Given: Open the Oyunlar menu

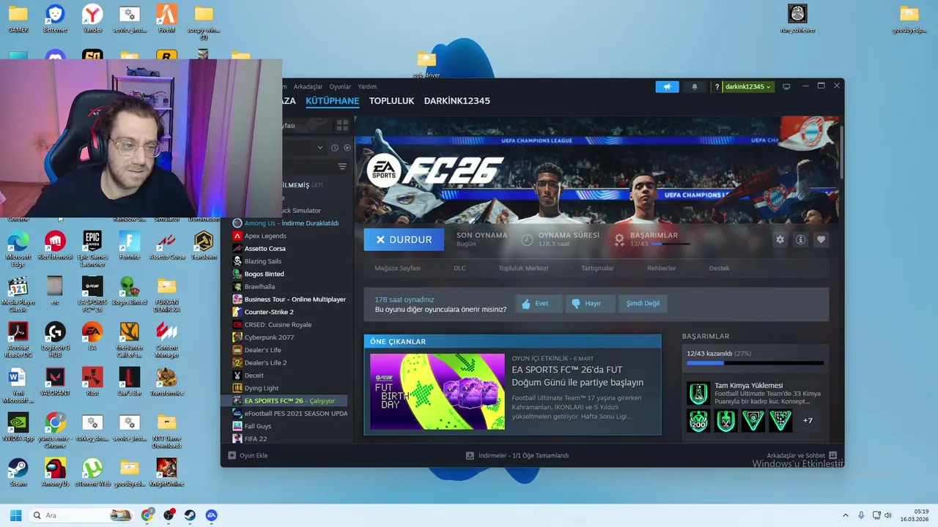Looking at the screenshot, I should coord(340,86).
